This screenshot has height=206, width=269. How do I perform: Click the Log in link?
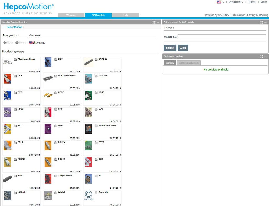pos(264,2)
